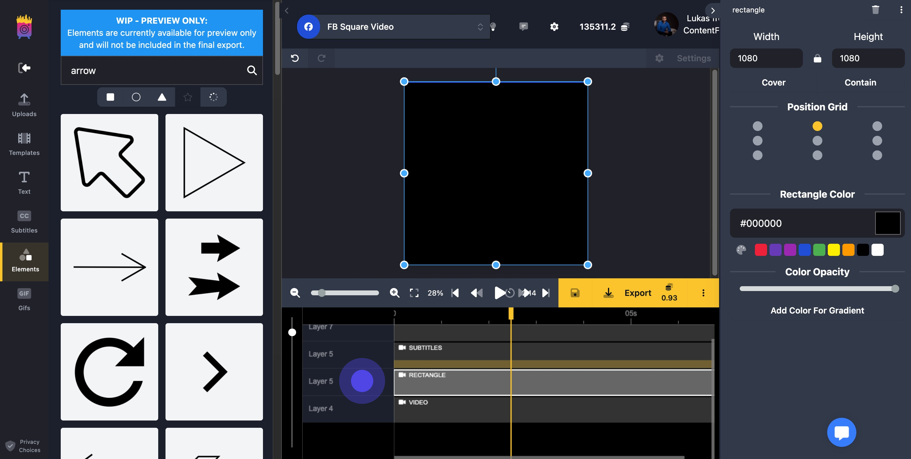Image resolution: width=911 pixels, height=459 pixels.
Task: Select the top-left position grid dot
Action: click(757, 126)
